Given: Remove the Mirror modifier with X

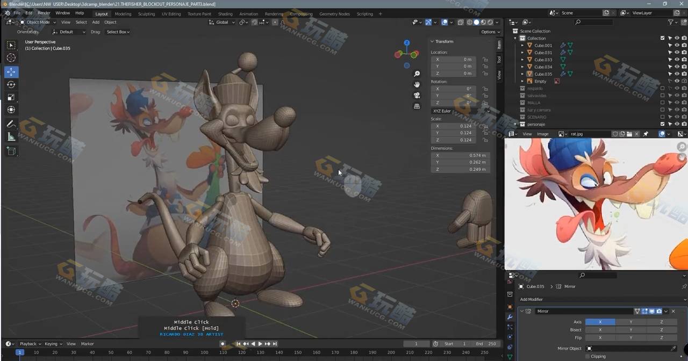Looking at the screenshot, I should (x=673, y=311).
